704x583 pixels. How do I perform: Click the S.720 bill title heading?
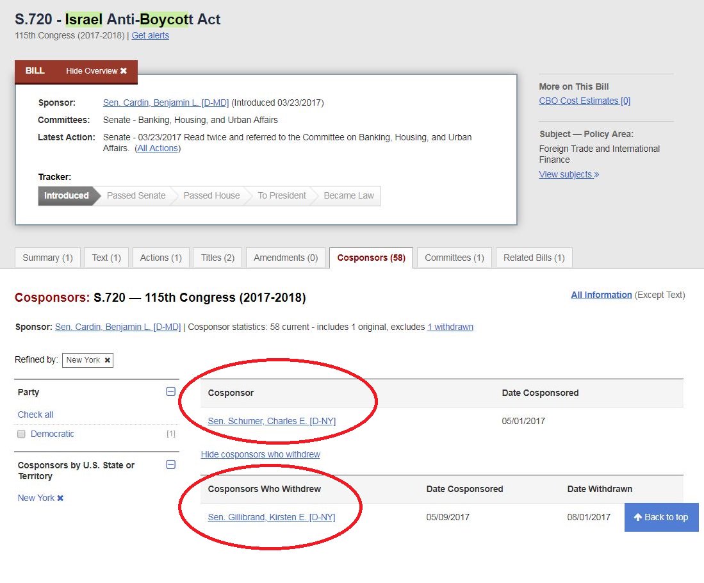click(x=118, y=19)
